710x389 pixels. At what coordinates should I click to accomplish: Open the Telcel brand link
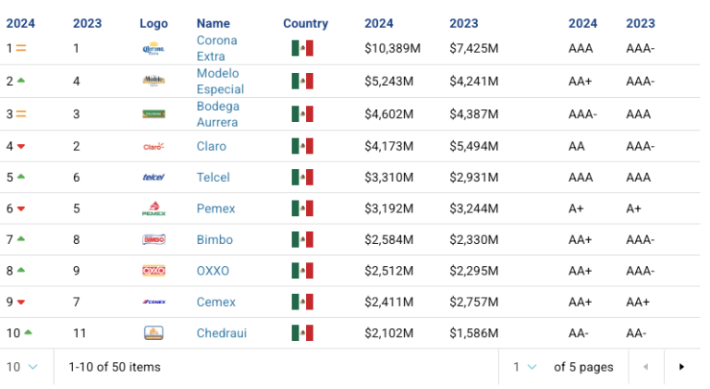213,177
